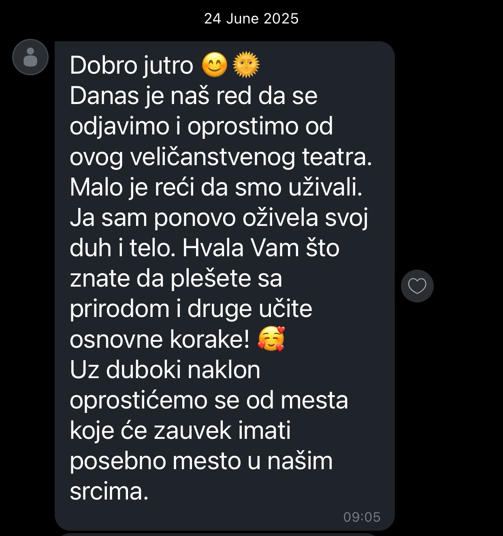Tap the smiling face emoji after Dobro jutro
Viewport: 503px width, 536px height.
tap(215, 66)
